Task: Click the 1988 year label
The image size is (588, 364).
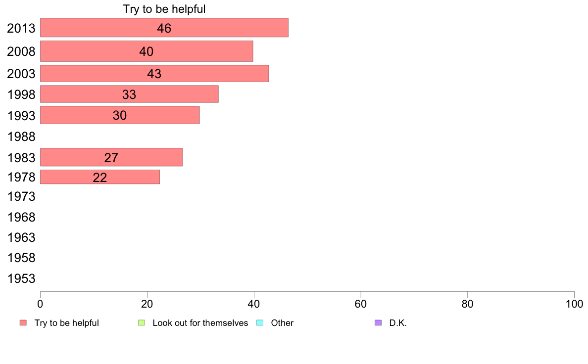Action: [21, 136]
